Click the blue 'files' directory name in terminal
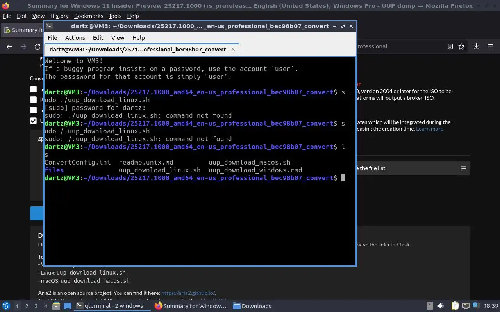The height and width of the screenshot is (312, 500). [54, 170]
